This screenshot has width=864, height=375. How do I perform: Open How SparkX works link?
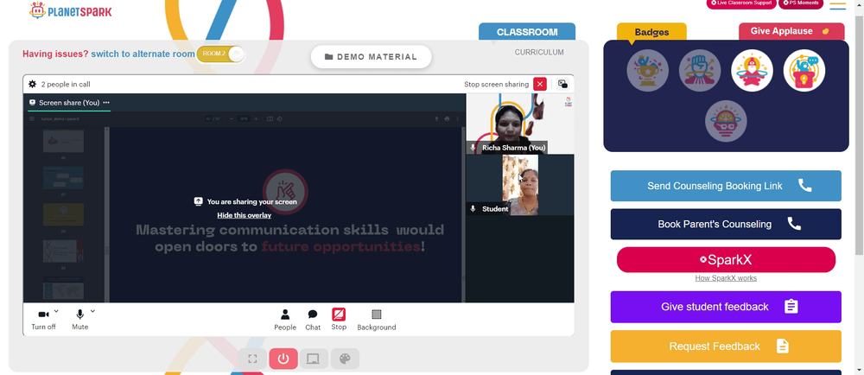click(726, 278)
